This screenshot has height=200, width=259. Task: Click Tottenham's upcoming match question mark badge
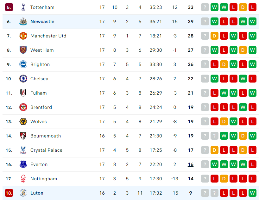pos(205,7)
